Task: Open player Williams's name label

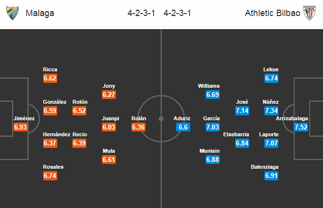Action: coord(209,86)
